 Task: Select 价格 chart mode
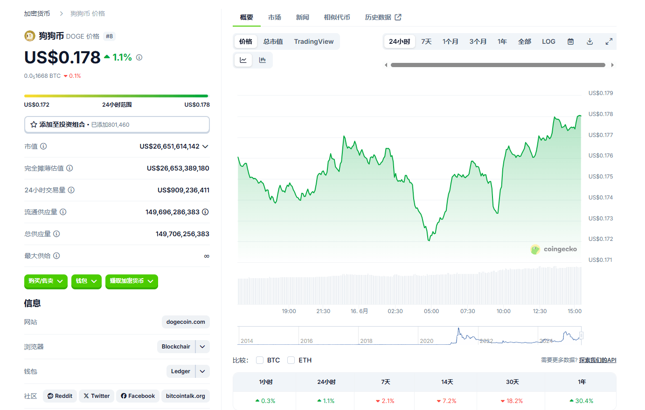pyautogui.click(x=246, y=41)
